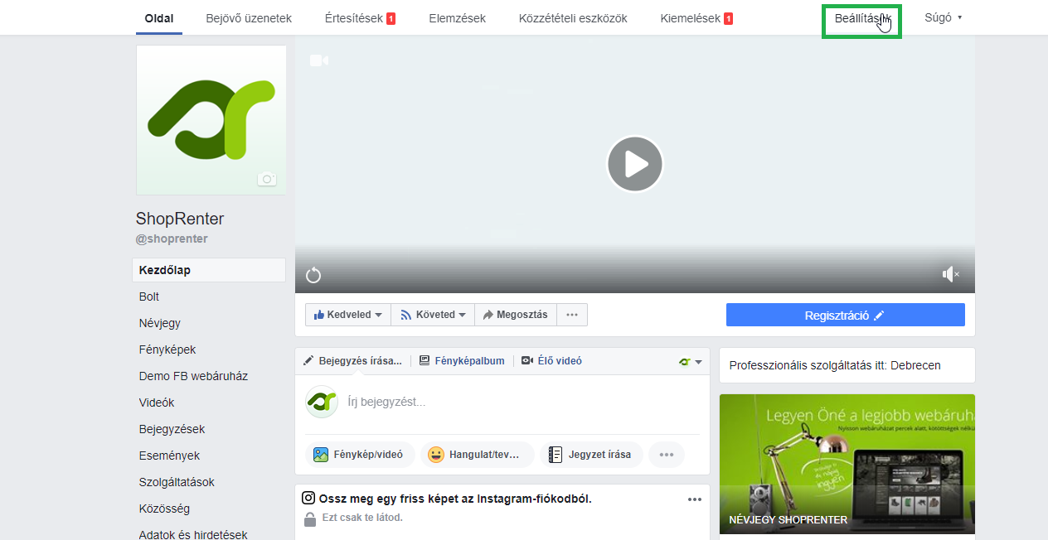This screenshot has width=1048, height=540.
Task: Click the lock icon by Ezt csak te látod
Action: coord(310,519)
